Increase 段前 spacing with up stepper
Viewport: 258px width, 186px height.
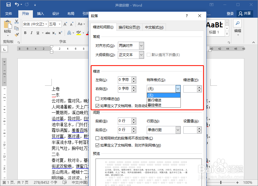point(133,119)
